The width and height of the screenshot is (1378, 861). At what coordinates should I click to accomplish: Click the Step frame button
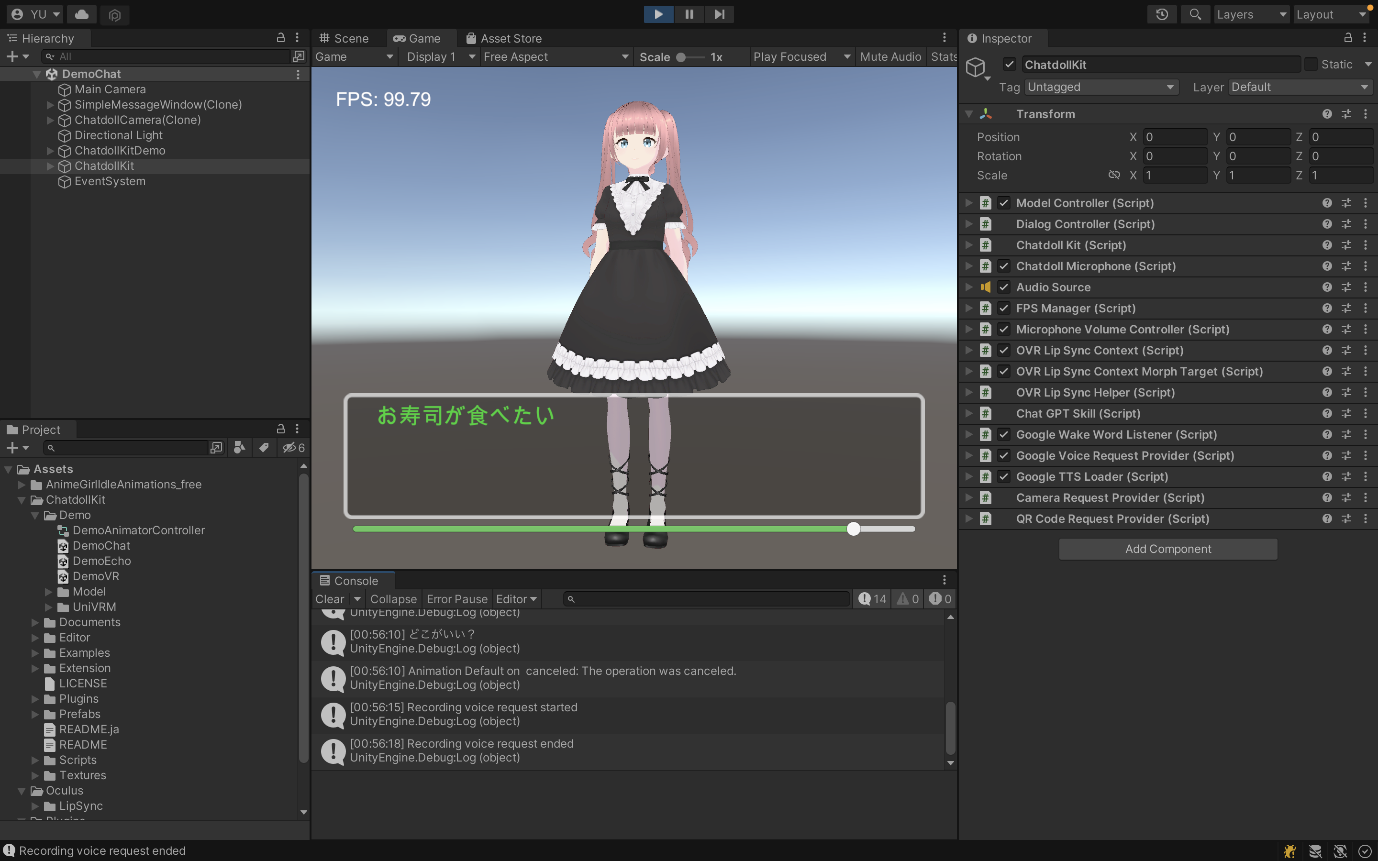tap(719, 14)
